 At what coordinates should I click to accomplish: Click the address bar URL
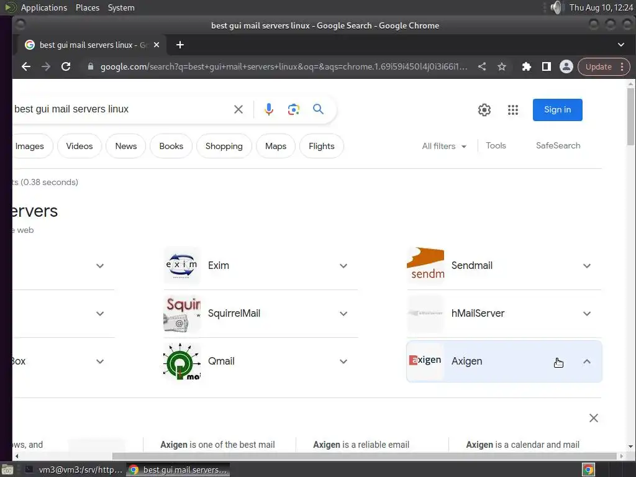click(284, 67)
